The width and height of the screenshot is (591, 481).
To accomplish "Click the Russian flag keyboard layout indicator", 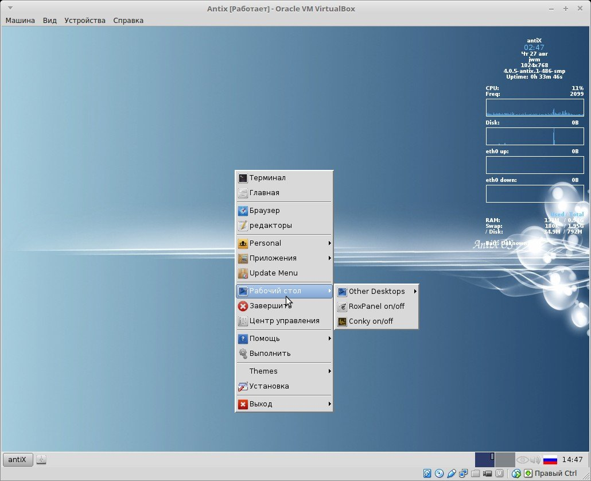I will tap(550, 460).
